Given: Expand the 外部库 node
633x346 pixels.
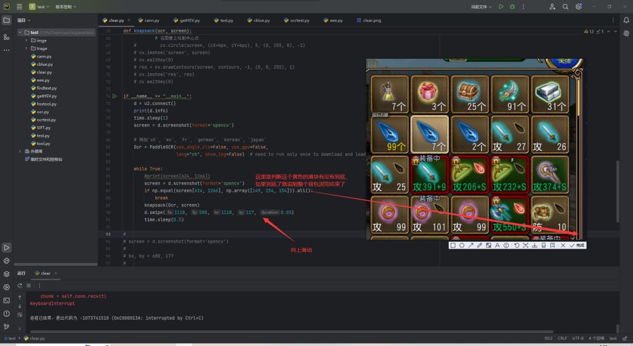Looking at the screenshot, I should coord(20,151).
